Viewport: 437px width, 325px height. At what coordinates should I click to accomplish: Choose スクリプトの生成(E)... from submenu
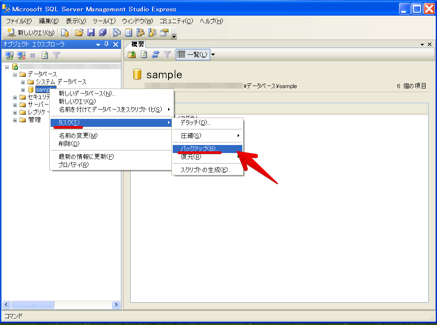tap(208, 170)
